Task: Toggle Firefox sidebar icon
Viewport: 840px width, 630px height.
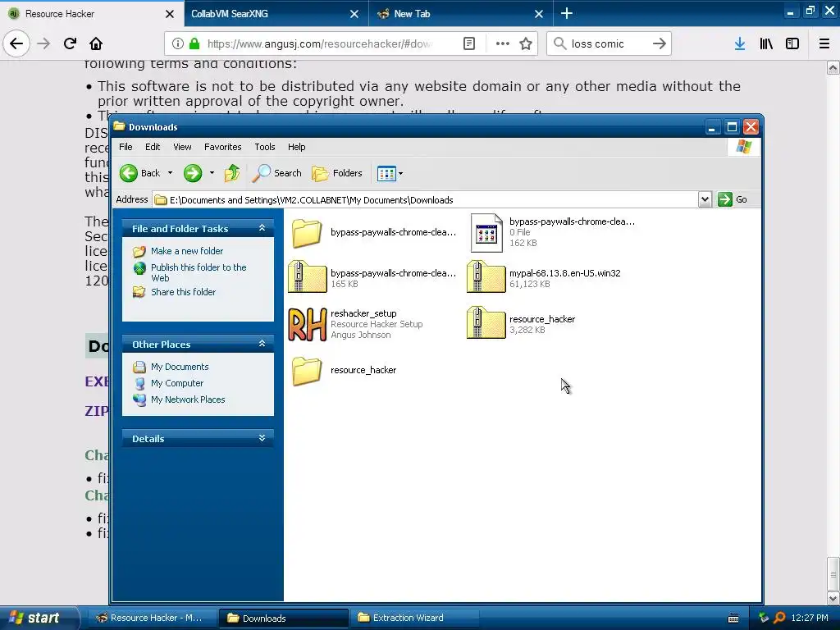Action: 792,43
